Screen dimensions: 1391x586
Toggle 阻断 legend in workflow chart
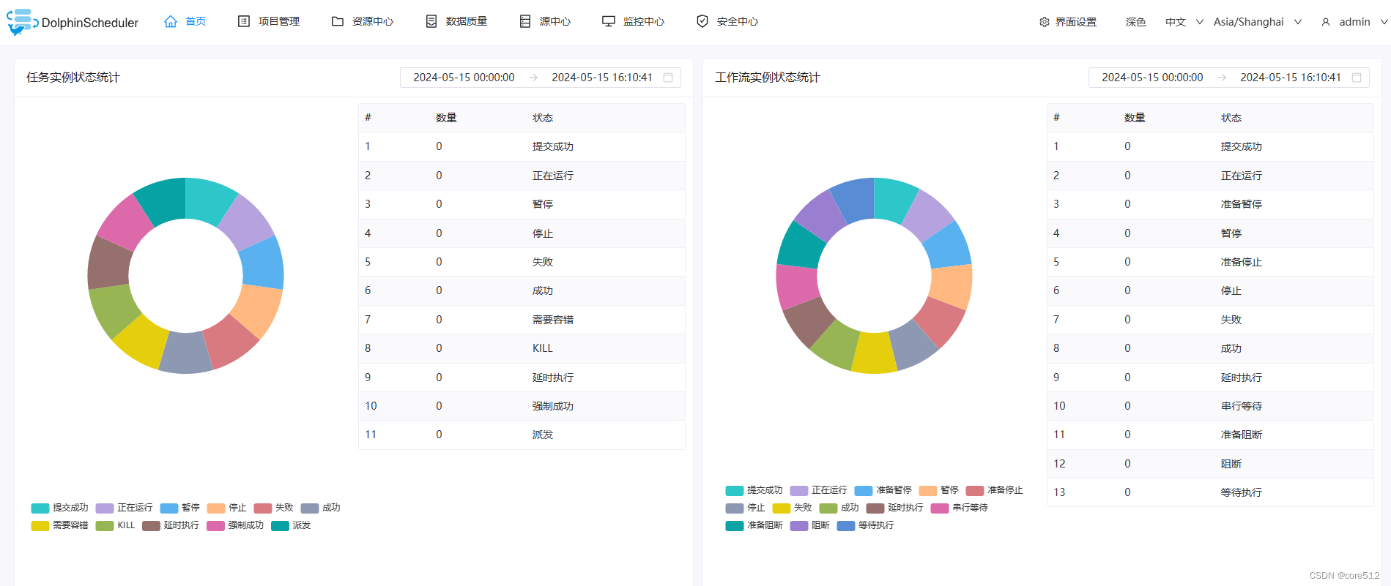[810, 525]
